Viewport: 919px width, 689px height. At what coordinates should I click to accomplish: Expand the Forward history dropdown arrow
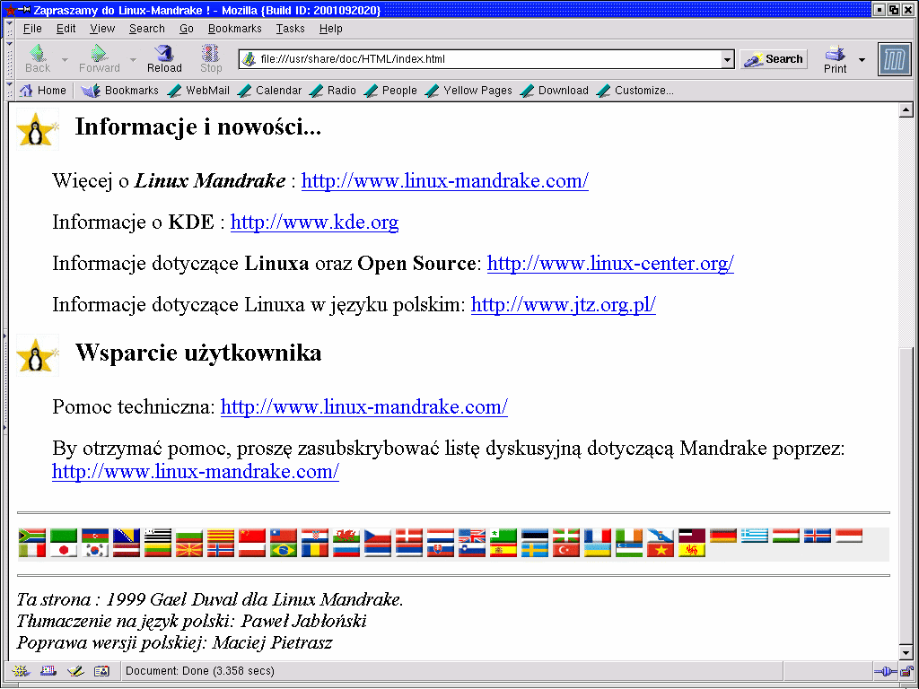[133, 60]
